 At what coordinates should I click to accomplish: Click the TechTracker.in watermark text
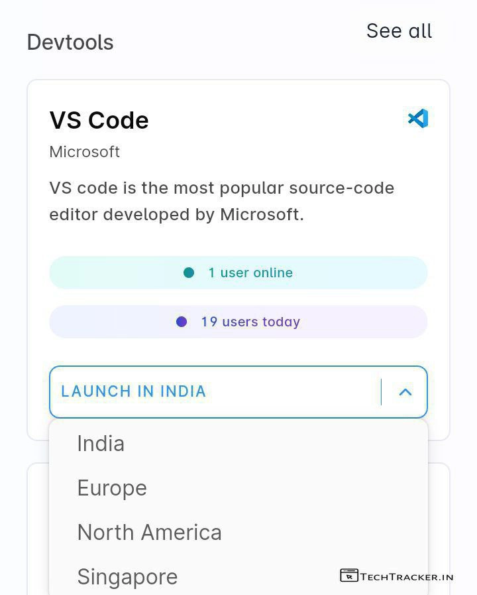[407, 576]
